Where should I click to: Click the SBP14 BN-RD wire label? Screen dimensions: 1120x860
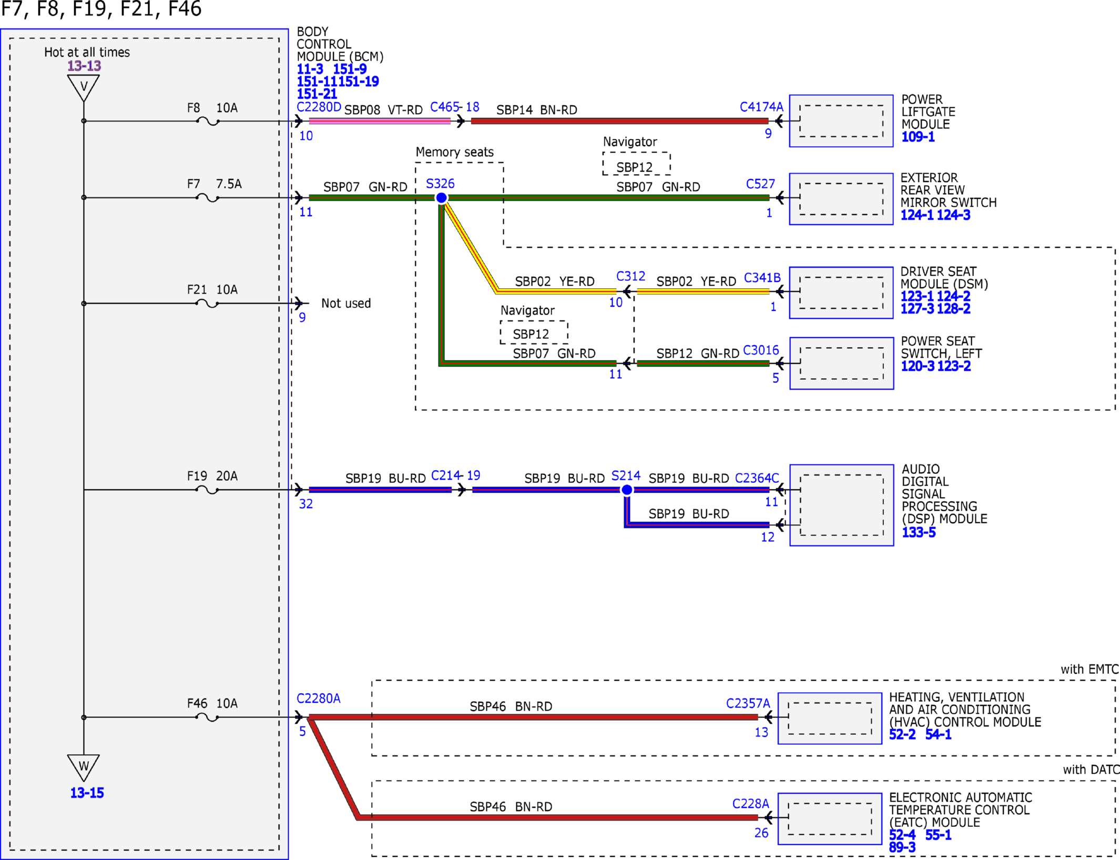536,110
